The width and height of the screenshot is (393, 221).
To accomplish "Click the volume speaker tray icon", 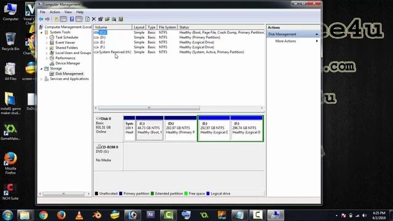I will click(364, 215).
